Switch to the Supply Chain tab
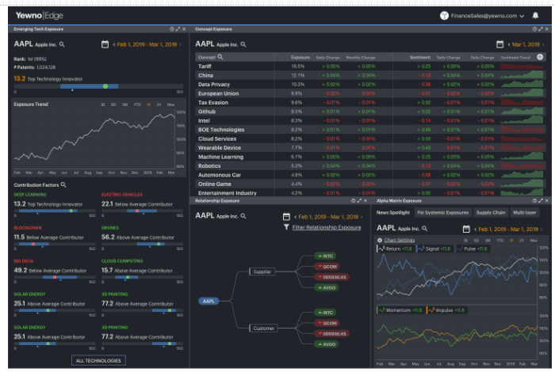This screenshot has height=372, width=555. [490, 213]
